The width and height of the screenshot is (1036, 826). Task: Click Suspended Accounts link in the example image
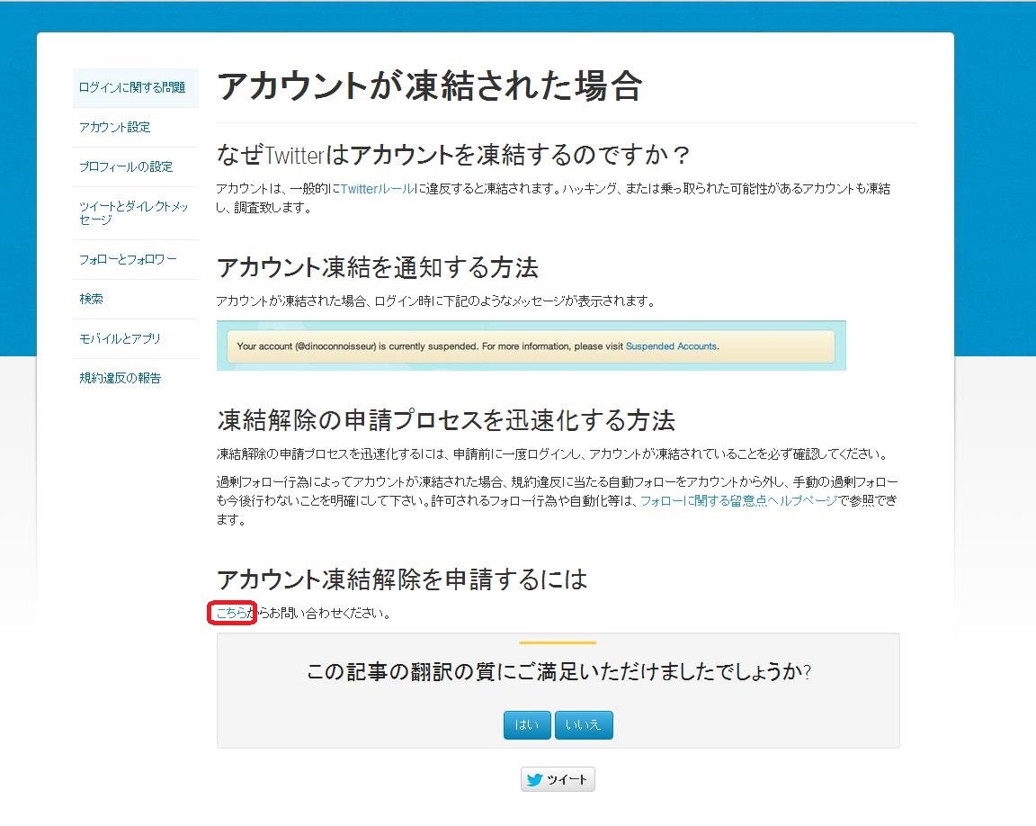[x=671, y=346]
